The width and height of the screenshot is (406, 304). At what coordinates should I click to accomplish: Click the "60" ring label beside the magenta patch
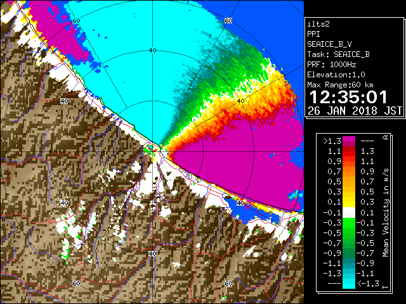coord(76,21)
